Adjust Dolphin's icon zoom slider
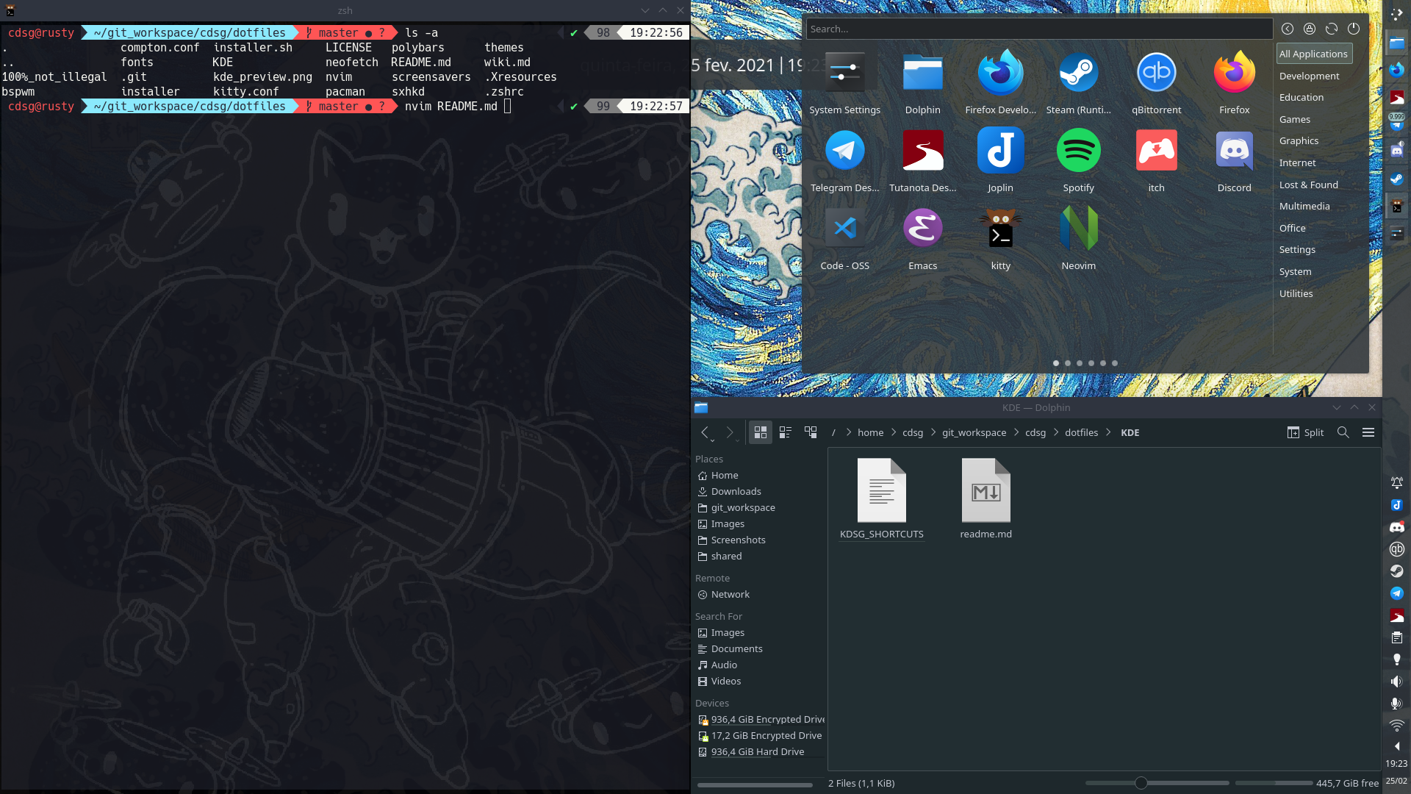Image resolution: width=1411 pixels, height=794 pixels. tap(1141, 783)
